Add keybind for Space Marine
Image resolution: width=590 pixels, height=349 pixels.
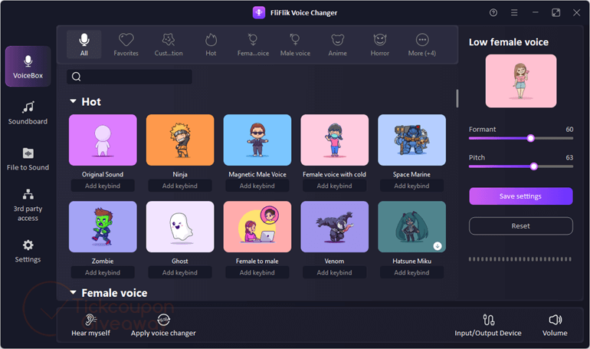[x=411, y=186]
